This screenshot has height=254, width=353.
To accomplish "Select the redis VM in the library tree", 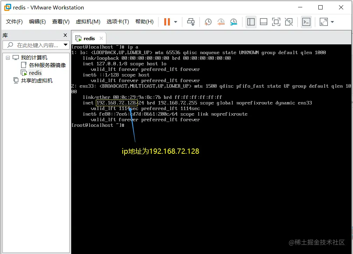I will tap(35, 73).
